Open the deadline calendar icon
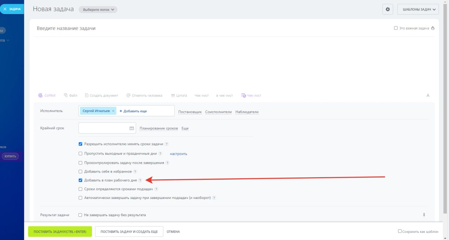Image resolution: width=449 pixels, height=240 pixels. pos(132,128)
